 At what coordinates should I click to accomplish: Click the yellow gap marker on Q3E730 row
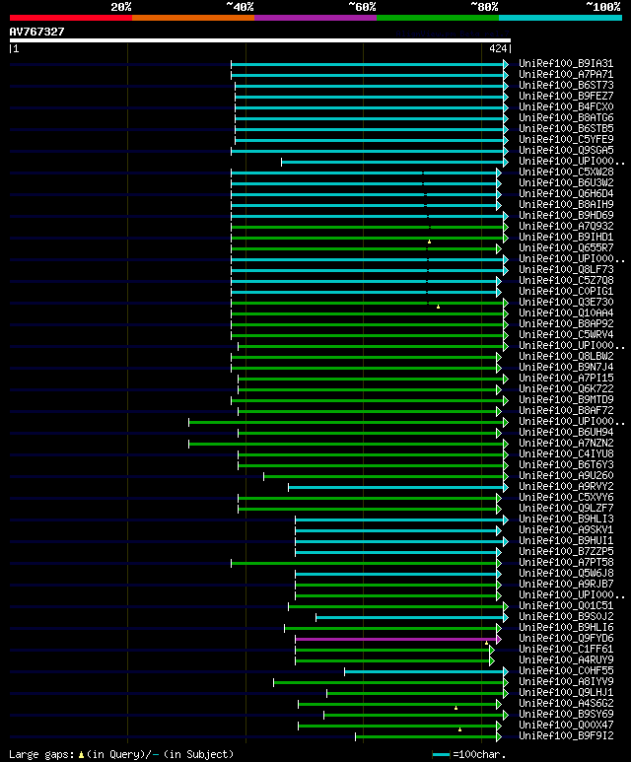pos(438,307)
